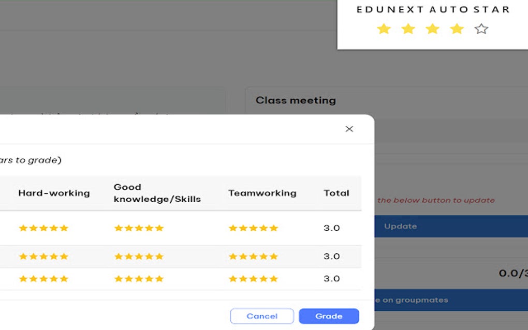Click the first Good knowledge/Skills star, first row
This screenshot has width=528, height=330.
click(x=118, y=228)
